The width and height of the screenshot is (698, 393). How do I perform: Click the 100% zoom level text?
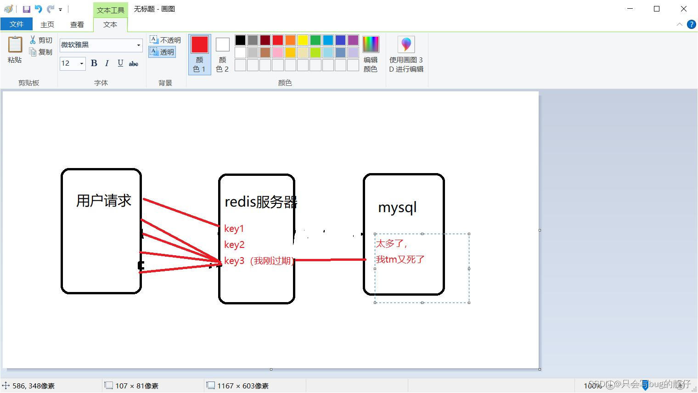pyautogui.click(x=593, y=386)
